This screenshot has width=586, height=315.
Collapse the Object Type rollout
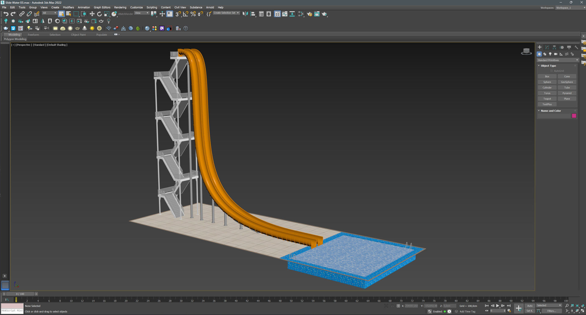click(548, 66)
